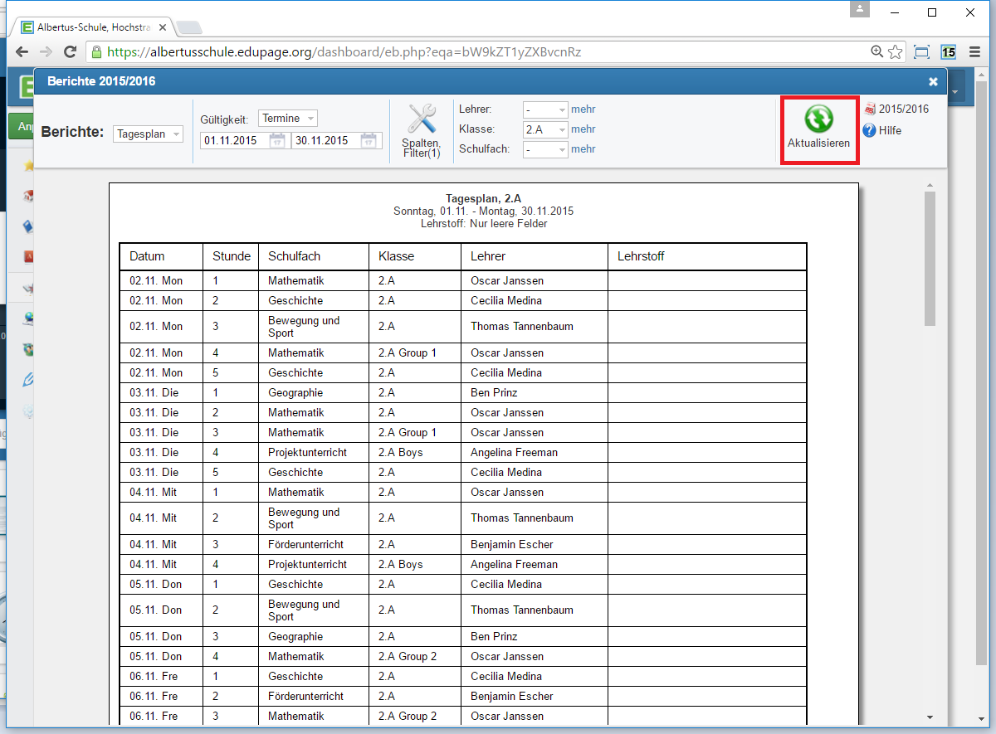Click the browser forward arrow
This screenshot has width=996, height=734.
pyautogui.click(x=46, y=51)
